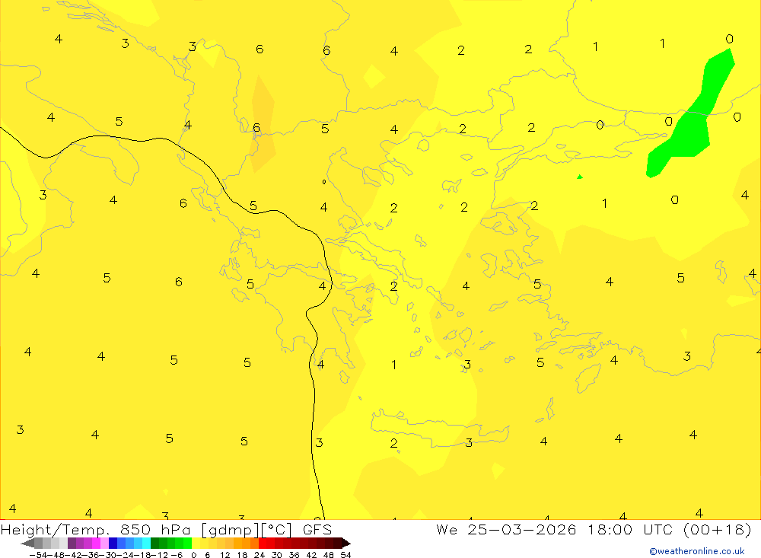Click the legend label 54
The image size is (761, 558).
tap(345, 555)
